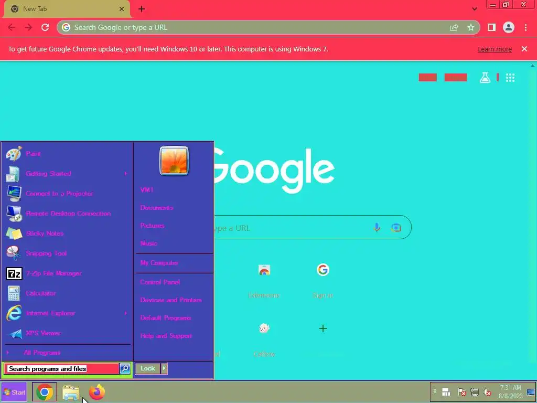Start voice search with microphone
The width and height of the screenshot is (537, 403).
[377, 228]
